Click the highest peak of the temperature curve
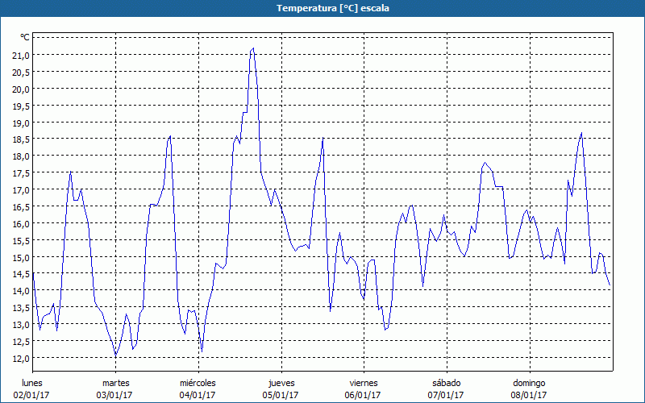 click(x=253, y=48)
